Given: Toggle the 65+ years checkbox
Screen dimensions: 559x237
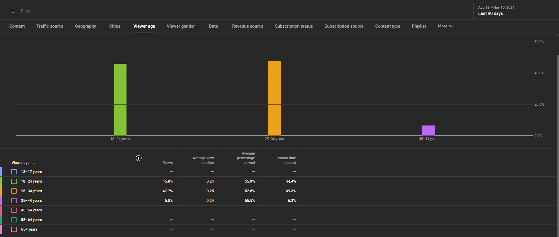Looking at the screenshot, I should pos(14,229).
